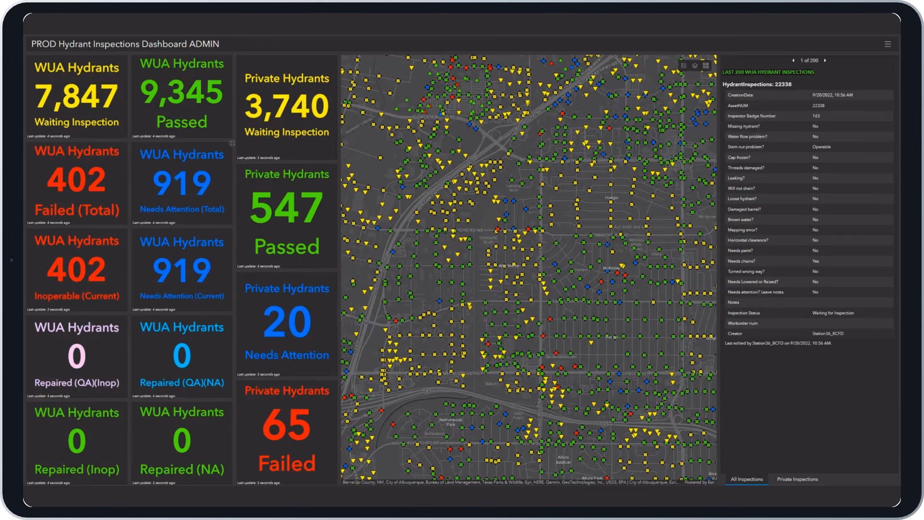Select Private Hydrants 20 Needs Attention card

(287, 325)
